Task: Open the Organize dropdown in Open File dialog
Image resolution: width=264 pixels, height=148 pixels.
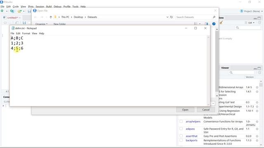Action: 41,24
